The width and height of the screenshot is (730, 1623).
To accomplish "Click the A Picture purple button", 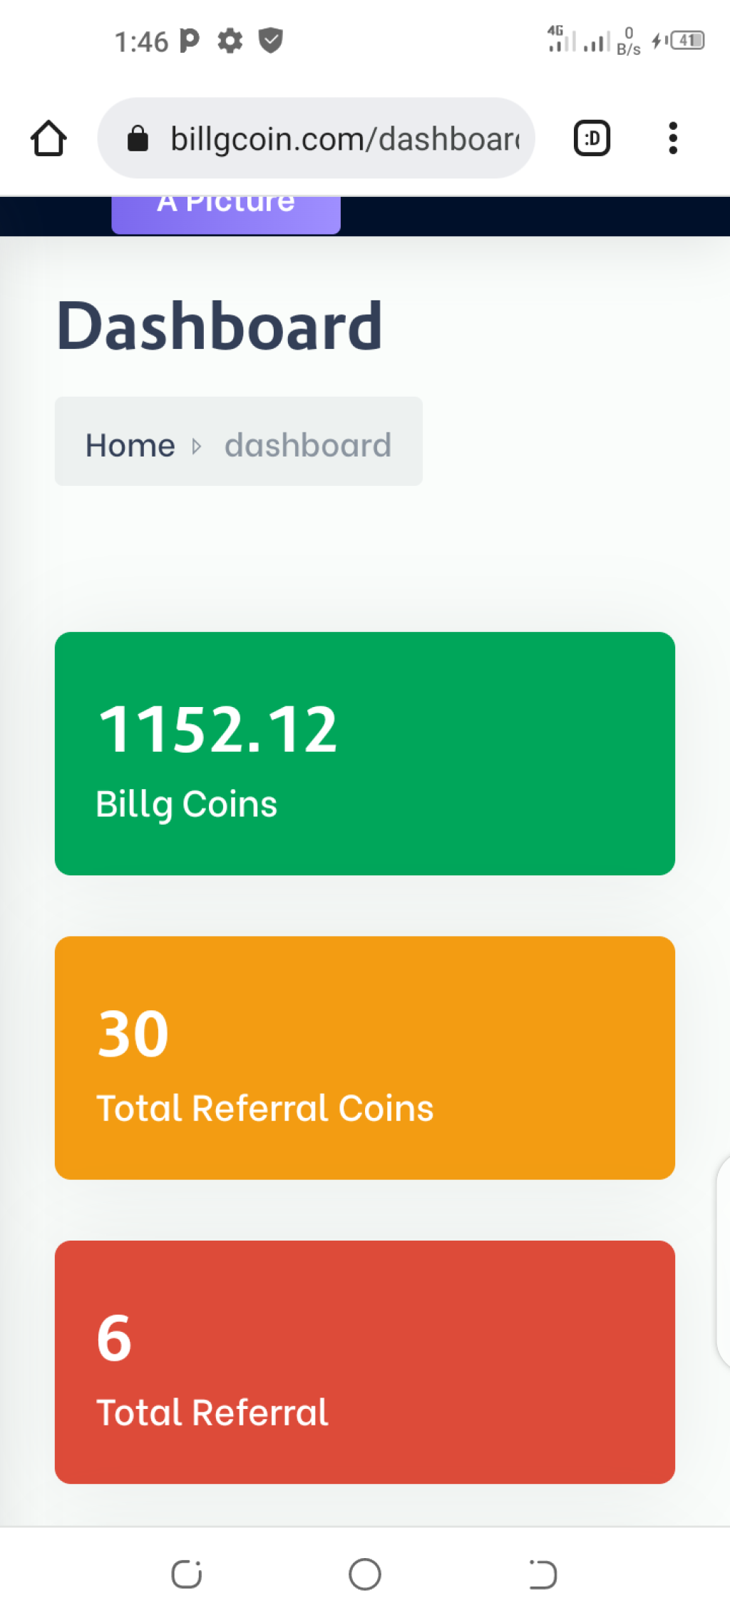I will (x=226, y=215).
